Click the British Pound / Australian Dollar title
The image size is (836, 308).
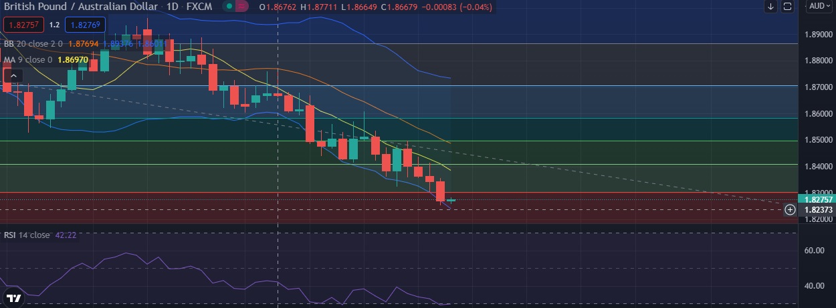coord(81,7)
